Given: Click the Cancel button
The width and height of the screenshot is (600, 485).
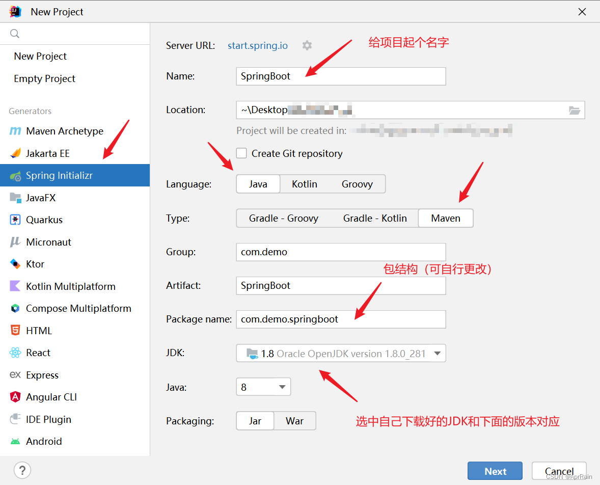Looking at the screenshot, I should coord(559,471).
